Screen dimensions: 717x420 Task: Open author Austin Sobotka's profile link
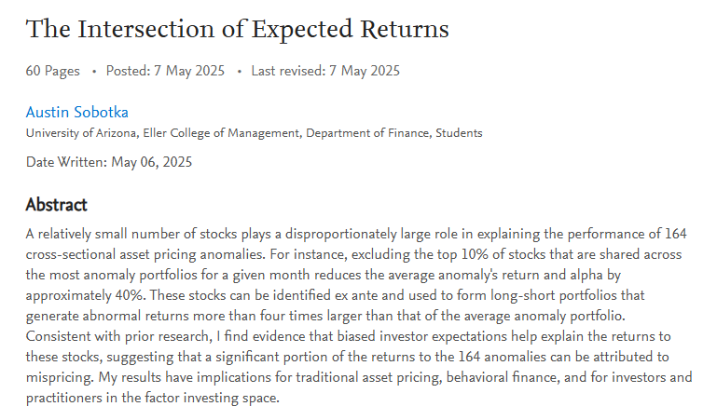(x=76, y=113)
